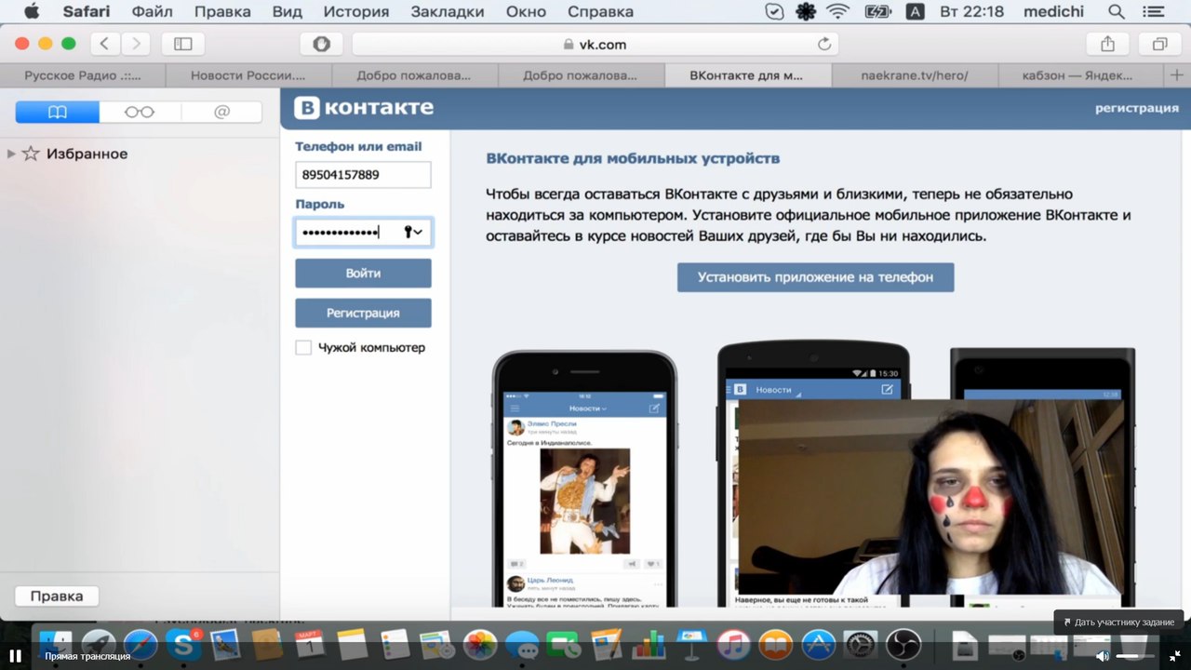Pause the live stream video

click(15, 655)
